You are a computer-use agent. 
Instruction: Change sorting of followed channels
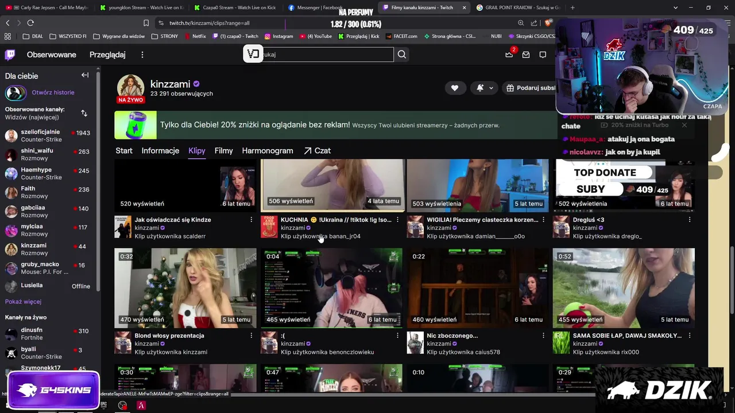click(x=84, y=113)
